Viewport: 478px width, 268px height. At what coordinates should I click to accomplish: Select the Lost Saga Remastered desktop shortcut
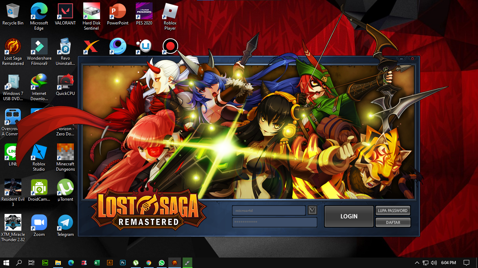pyautogui.click(x=13, y=52)
